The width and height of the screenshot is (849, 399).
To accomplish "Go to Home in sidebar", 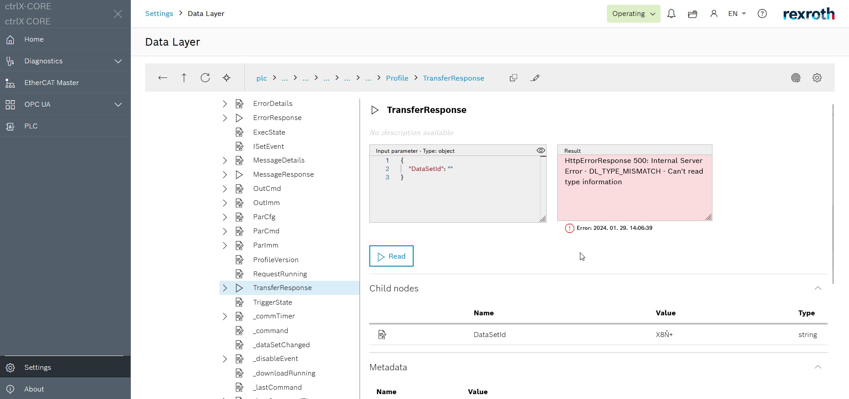I will click(x=65, y=39).
